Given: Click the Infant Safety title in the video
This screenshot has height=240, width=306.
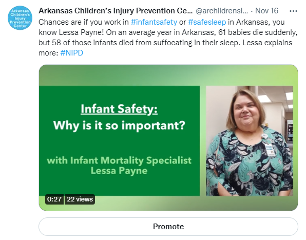Looking at the screenshot, I should [x=119, y=109].
